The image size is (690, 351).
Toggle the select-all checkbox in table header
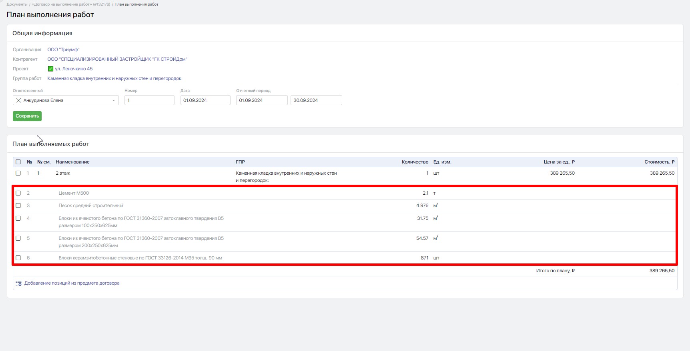tap(18, 162)
